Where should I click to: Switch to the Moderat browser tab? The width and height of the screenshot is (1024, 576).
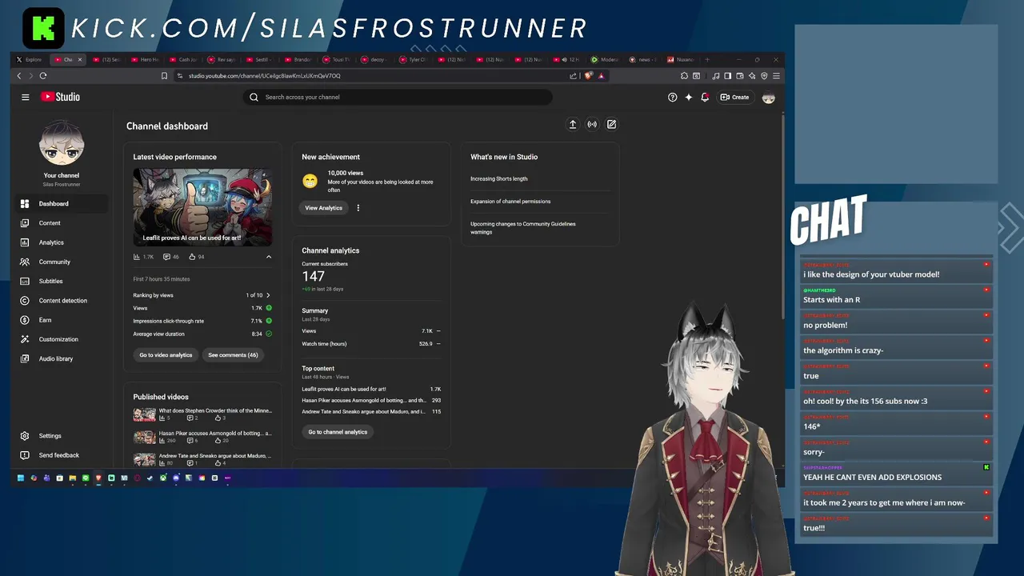click(x=606, y=59)
